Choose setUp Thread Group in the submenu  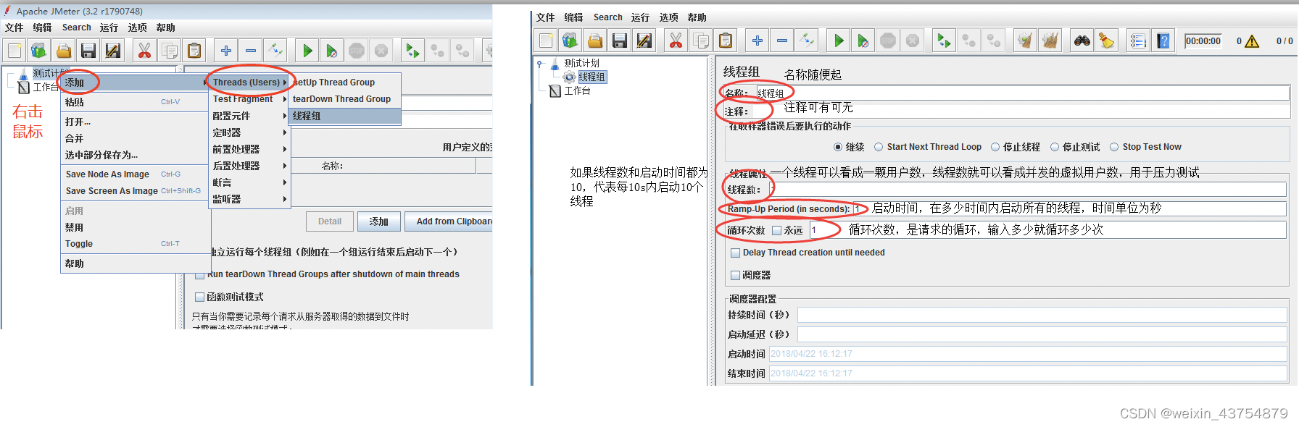pos(345,83)
